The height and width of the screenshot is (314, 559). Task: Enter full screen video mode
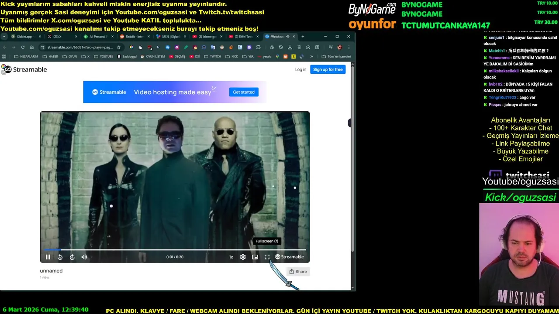[267, 257]
